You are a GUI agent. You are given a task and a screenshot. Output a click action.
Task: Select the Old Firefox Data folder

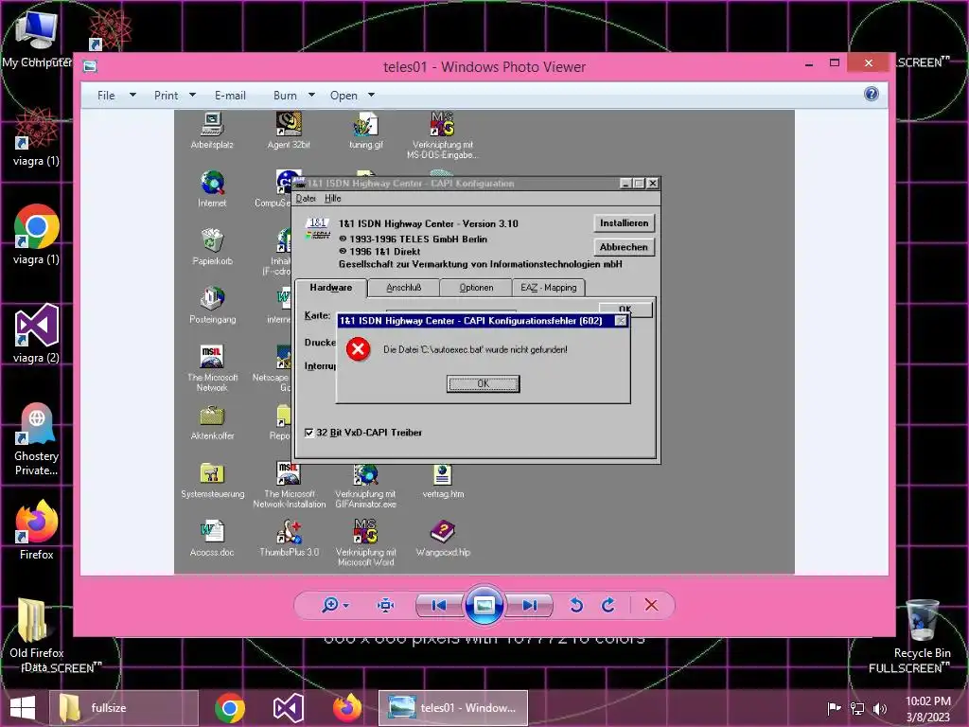tap(37, 635)
